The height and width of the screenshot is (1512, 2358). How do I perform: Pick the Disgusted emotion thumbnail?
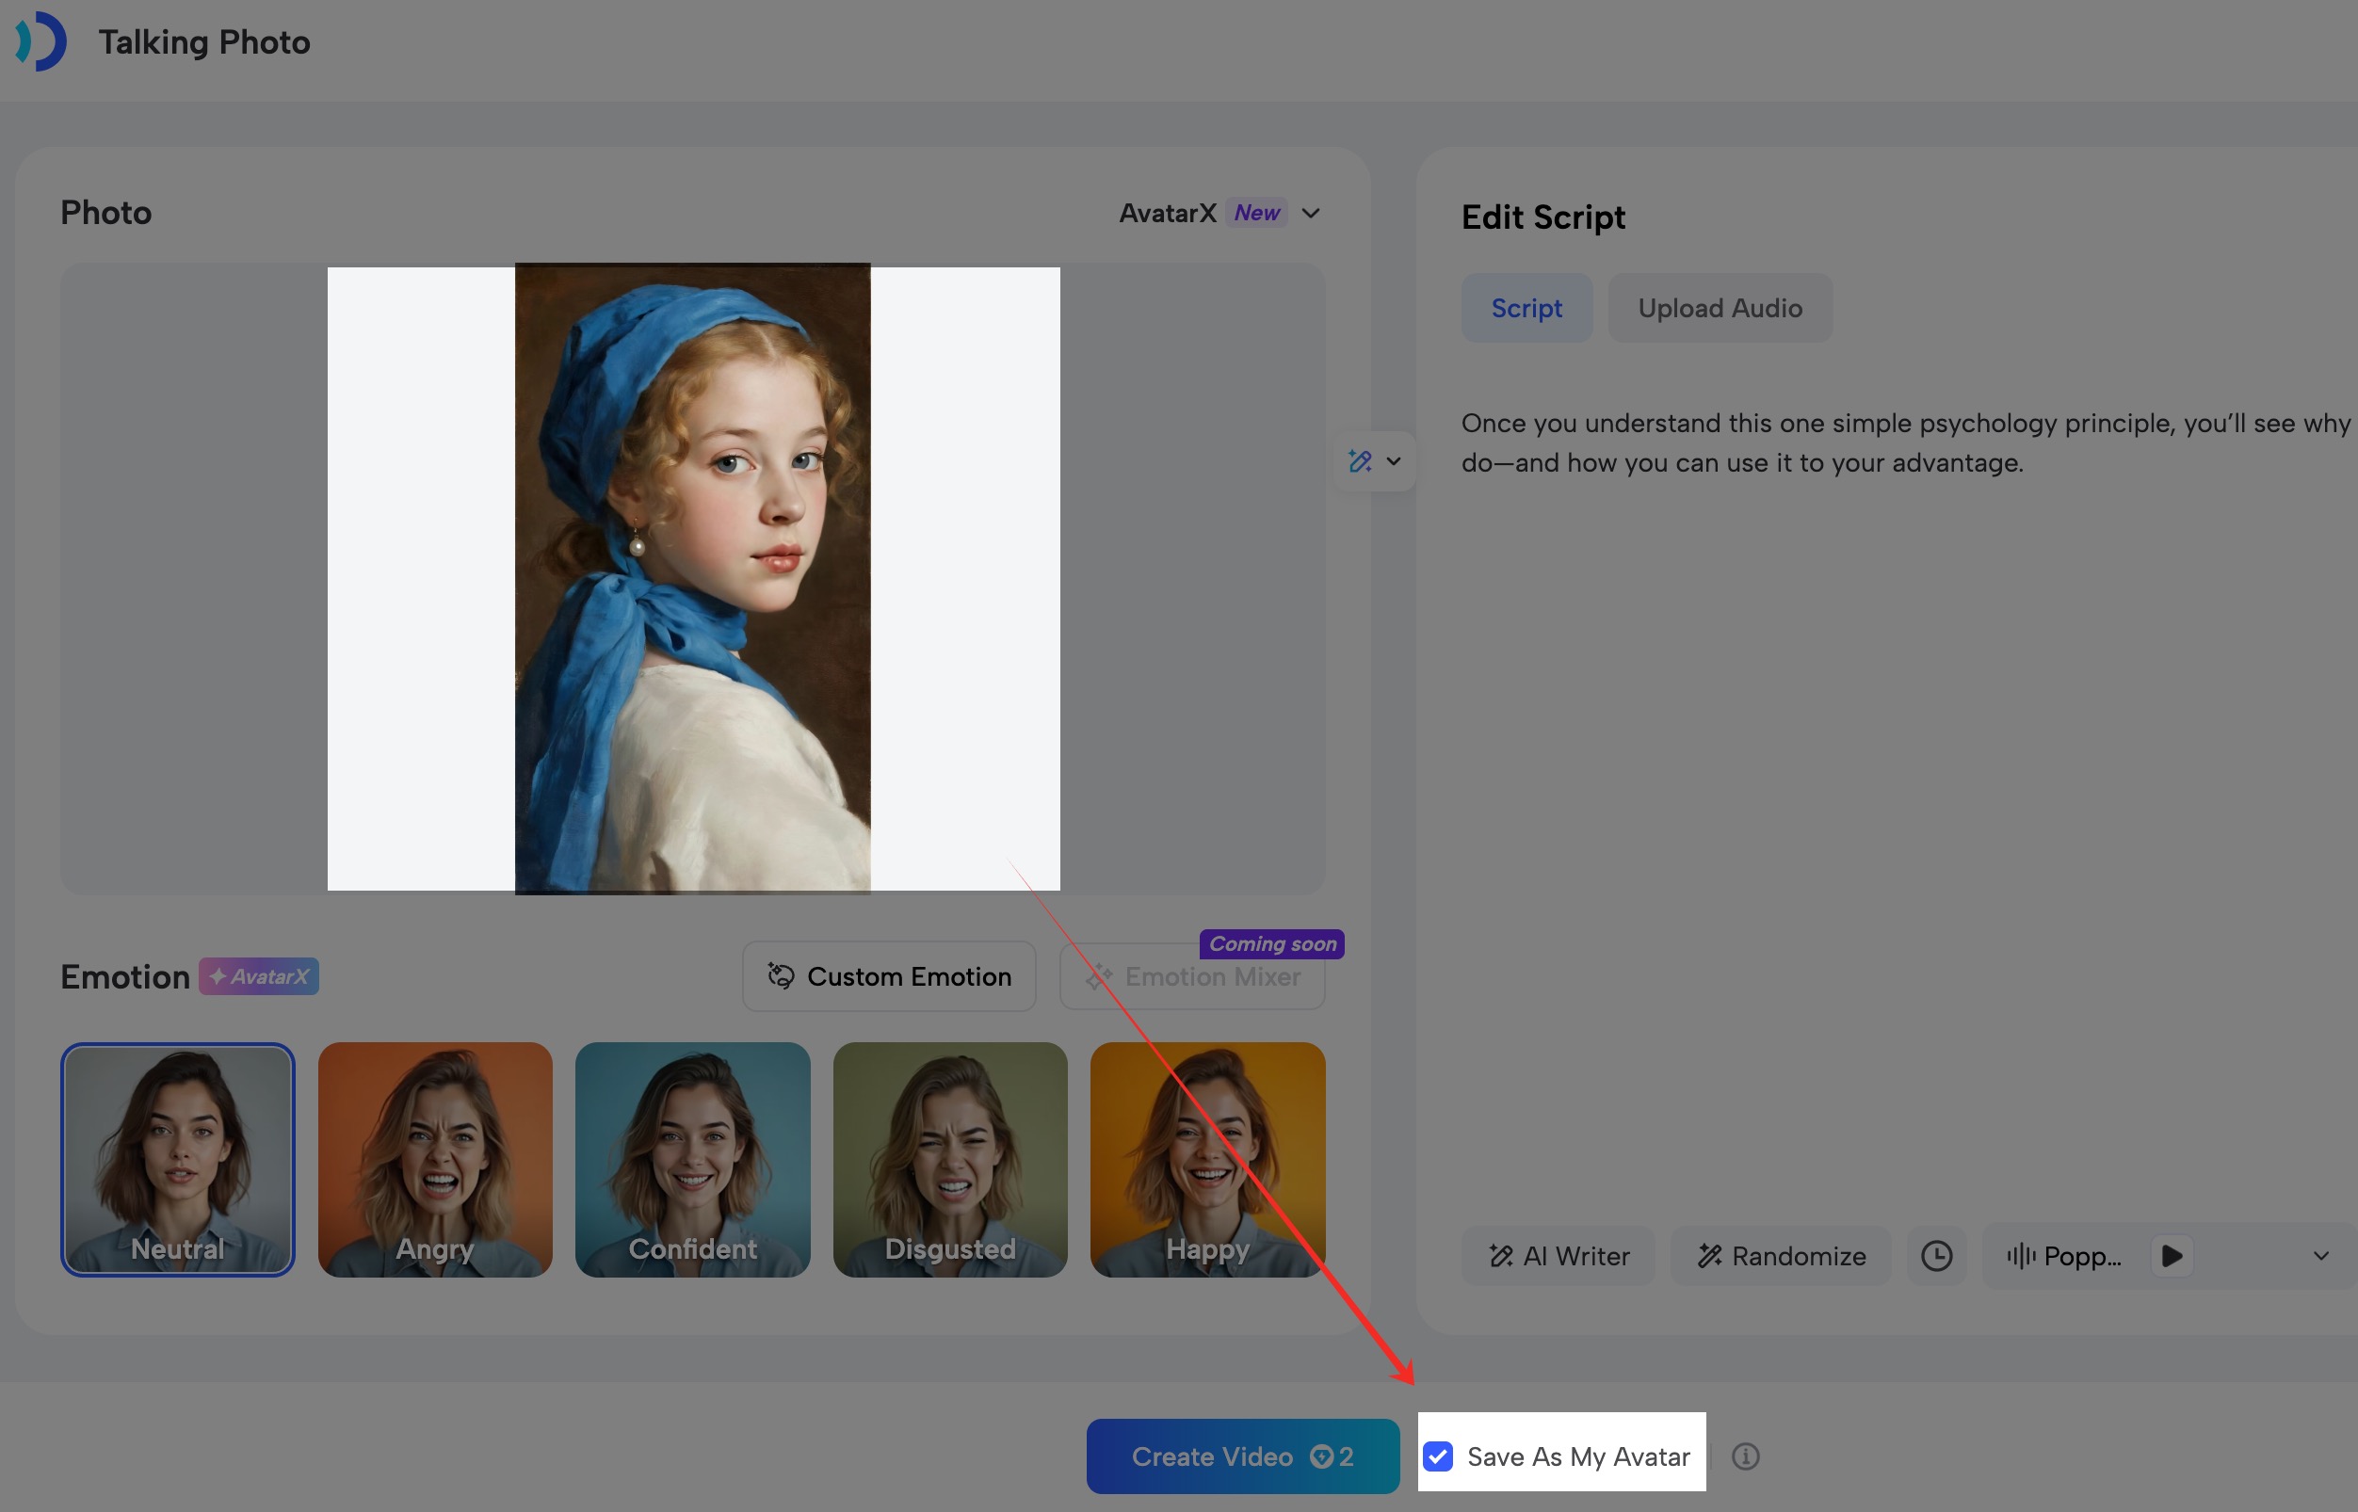point(949,1160)
